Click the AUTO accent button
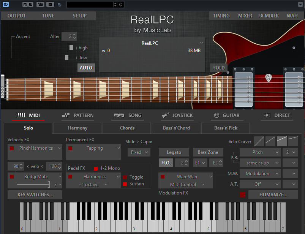The image size is (305, 234). 86,68
